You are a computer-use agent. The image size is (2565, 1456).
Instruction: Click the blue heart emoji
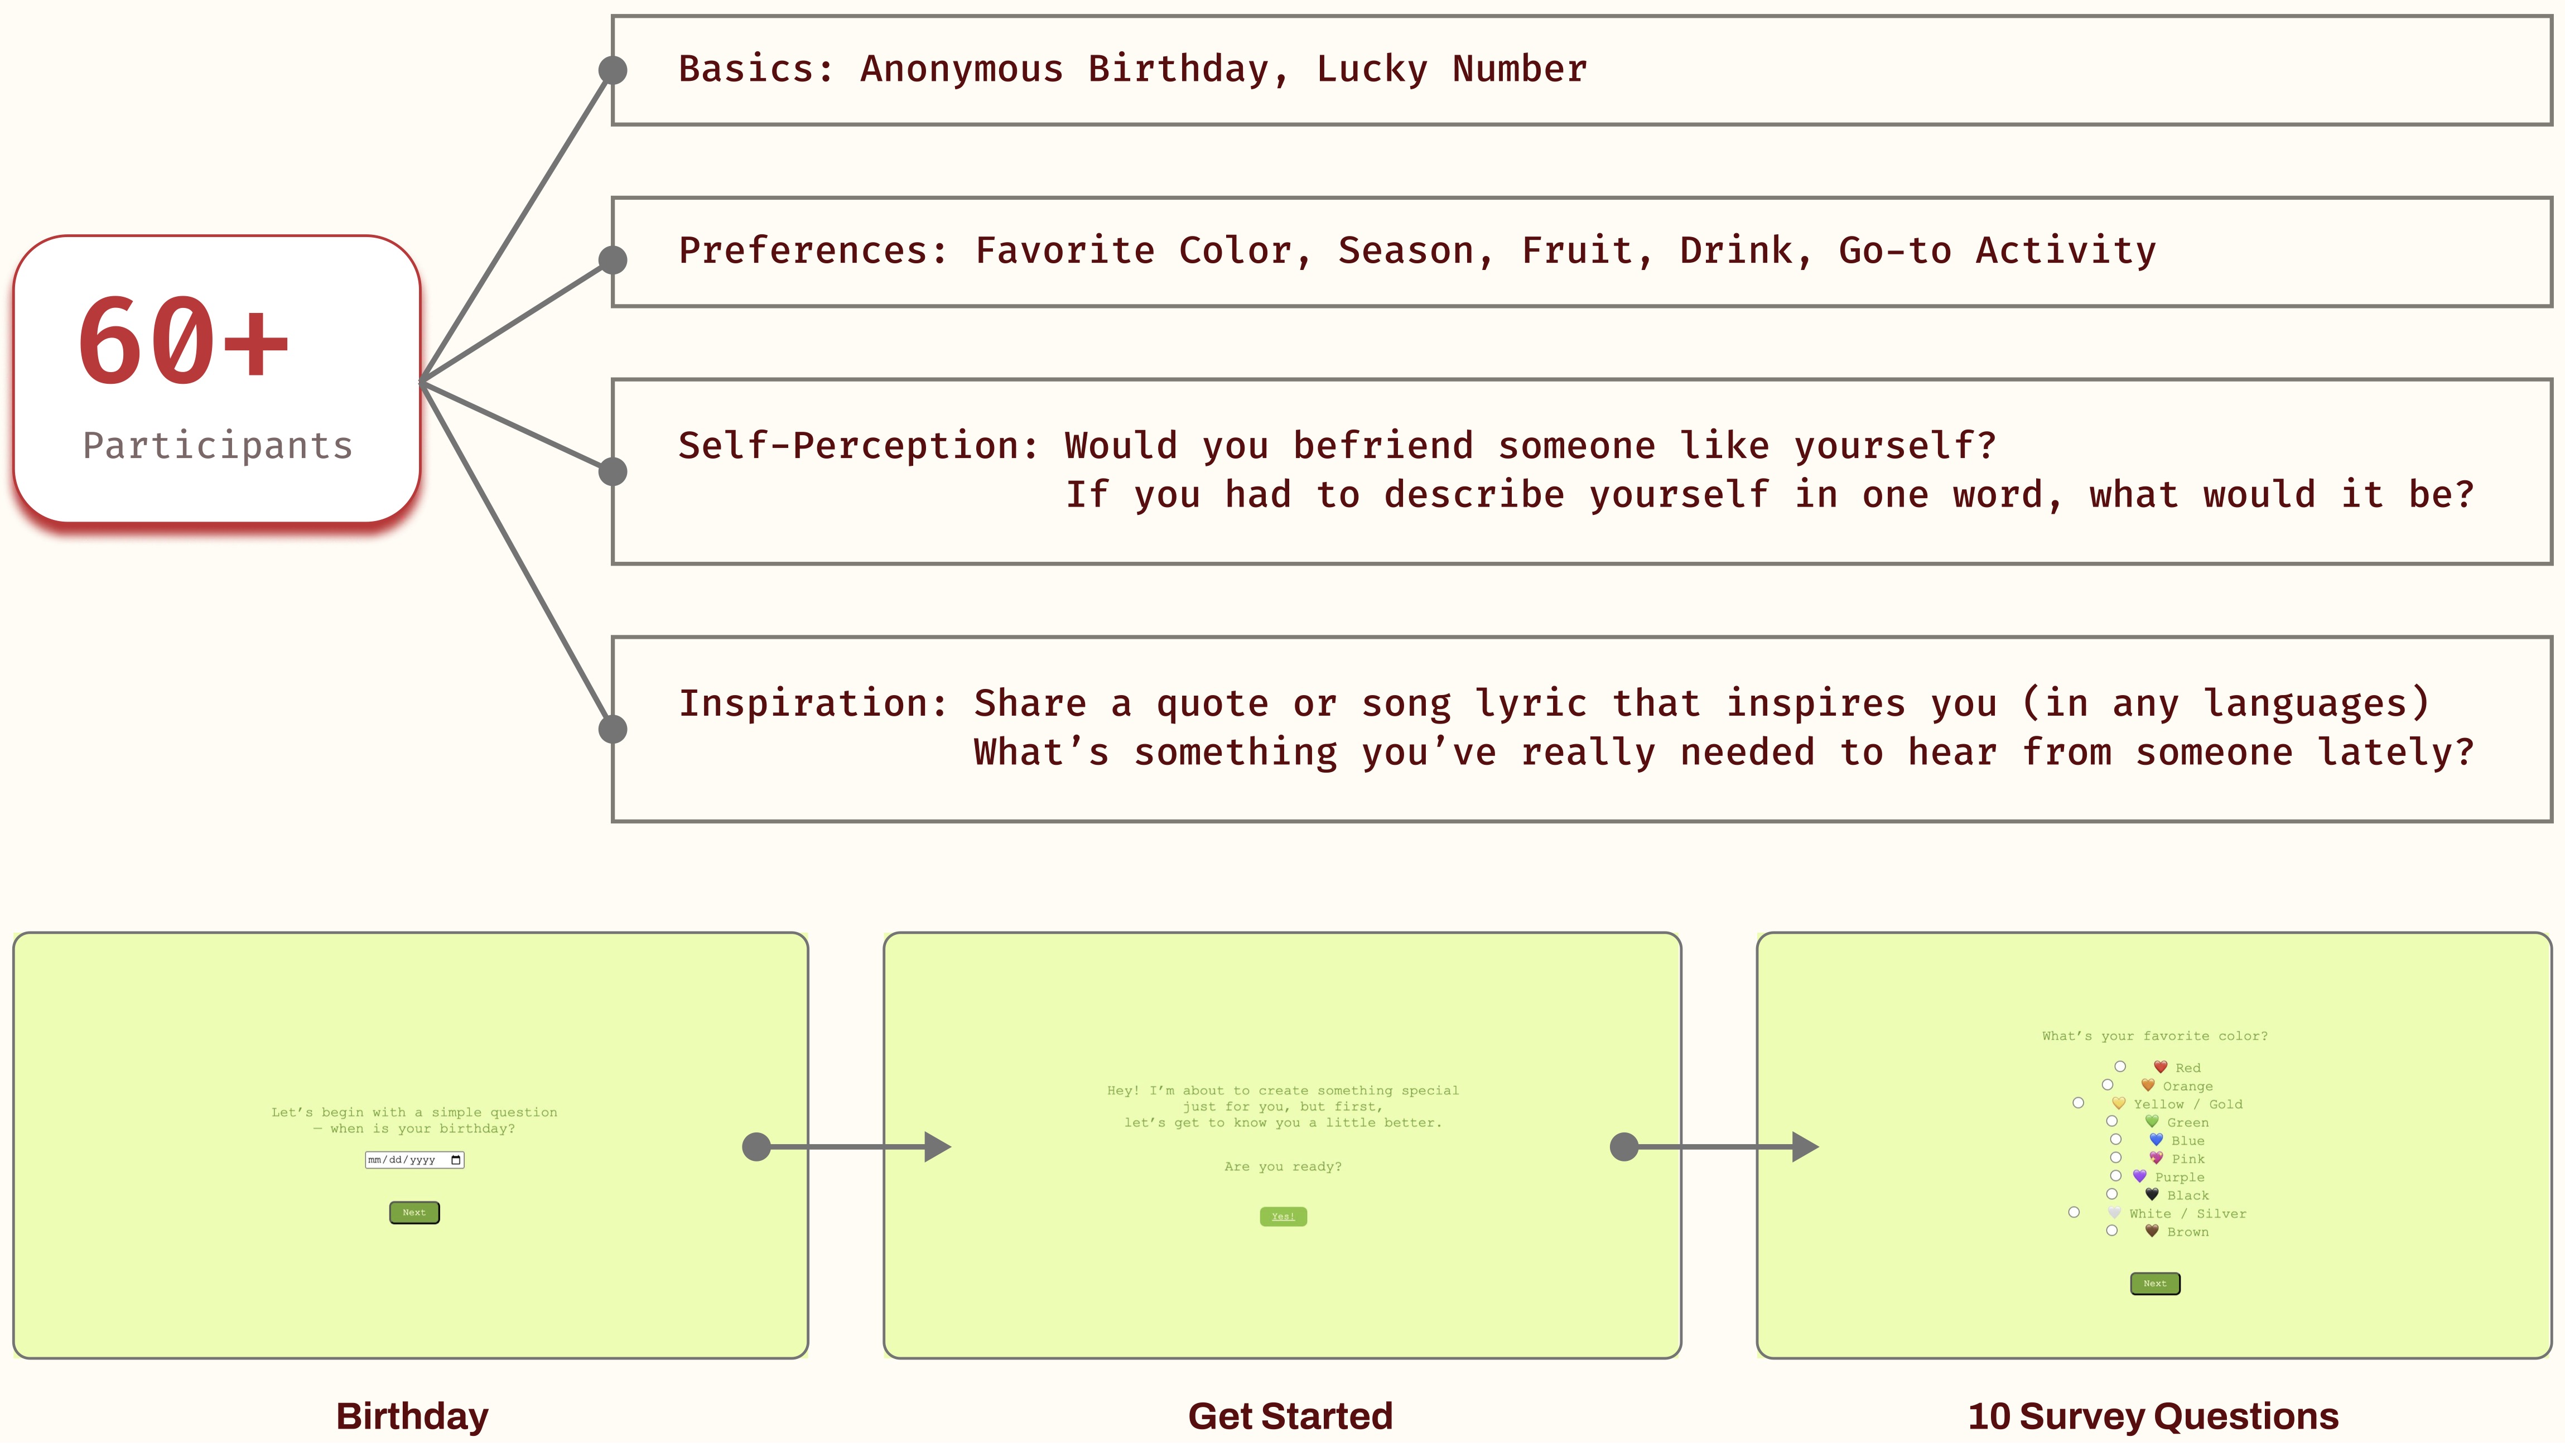[2156, 1140]
